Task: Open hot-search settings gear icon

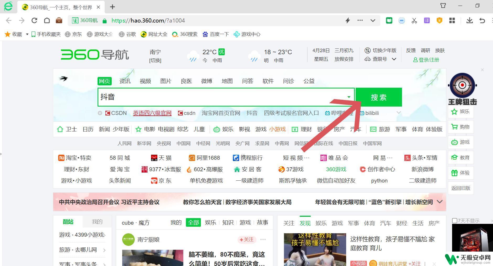Action: click(100, 113)
